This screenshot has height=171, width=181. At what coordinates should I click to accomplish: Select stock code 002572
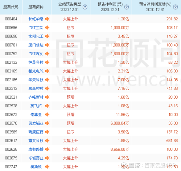point(11,115)
